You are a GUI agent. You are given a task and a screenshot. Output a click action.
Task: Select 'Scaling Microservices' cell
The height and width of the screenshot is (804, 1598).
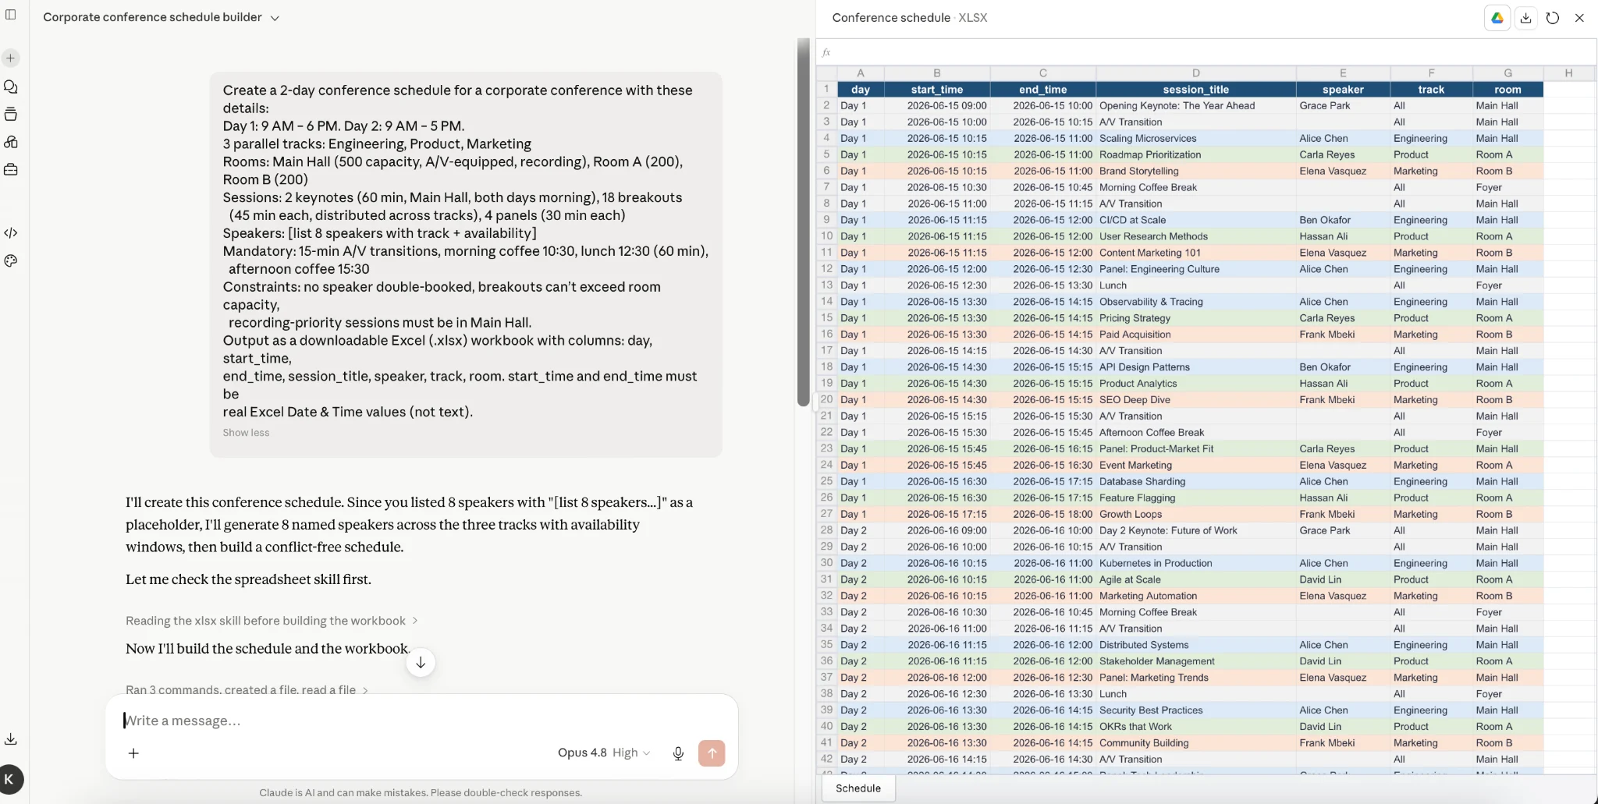pos(1195,139)
